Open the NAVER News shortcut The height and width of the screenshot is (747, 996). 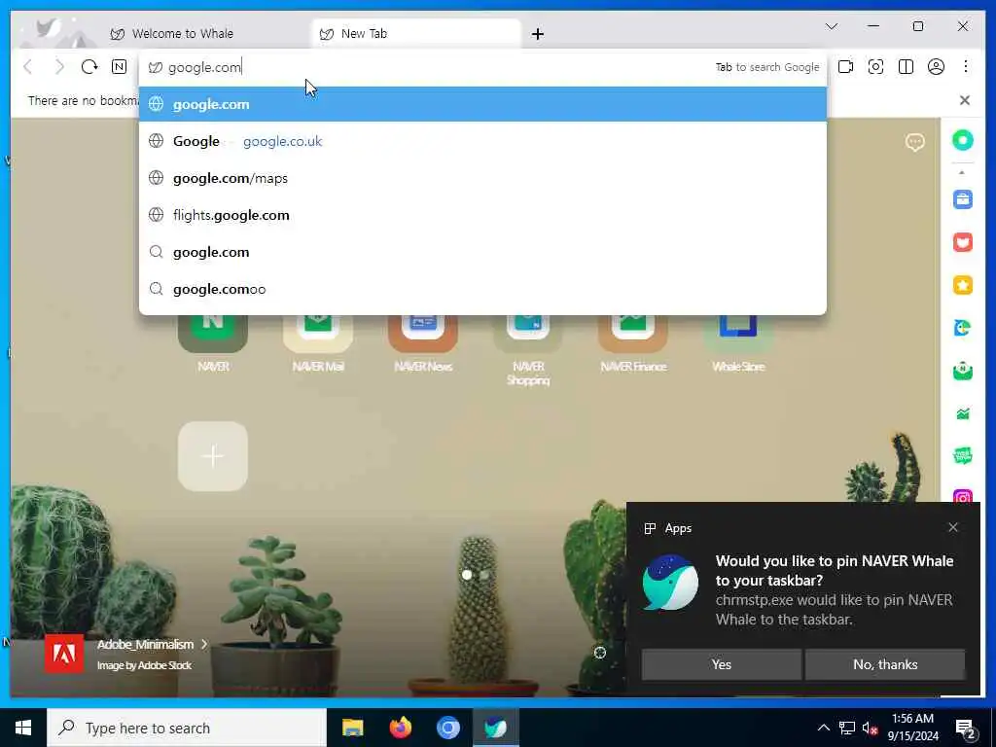423,343
